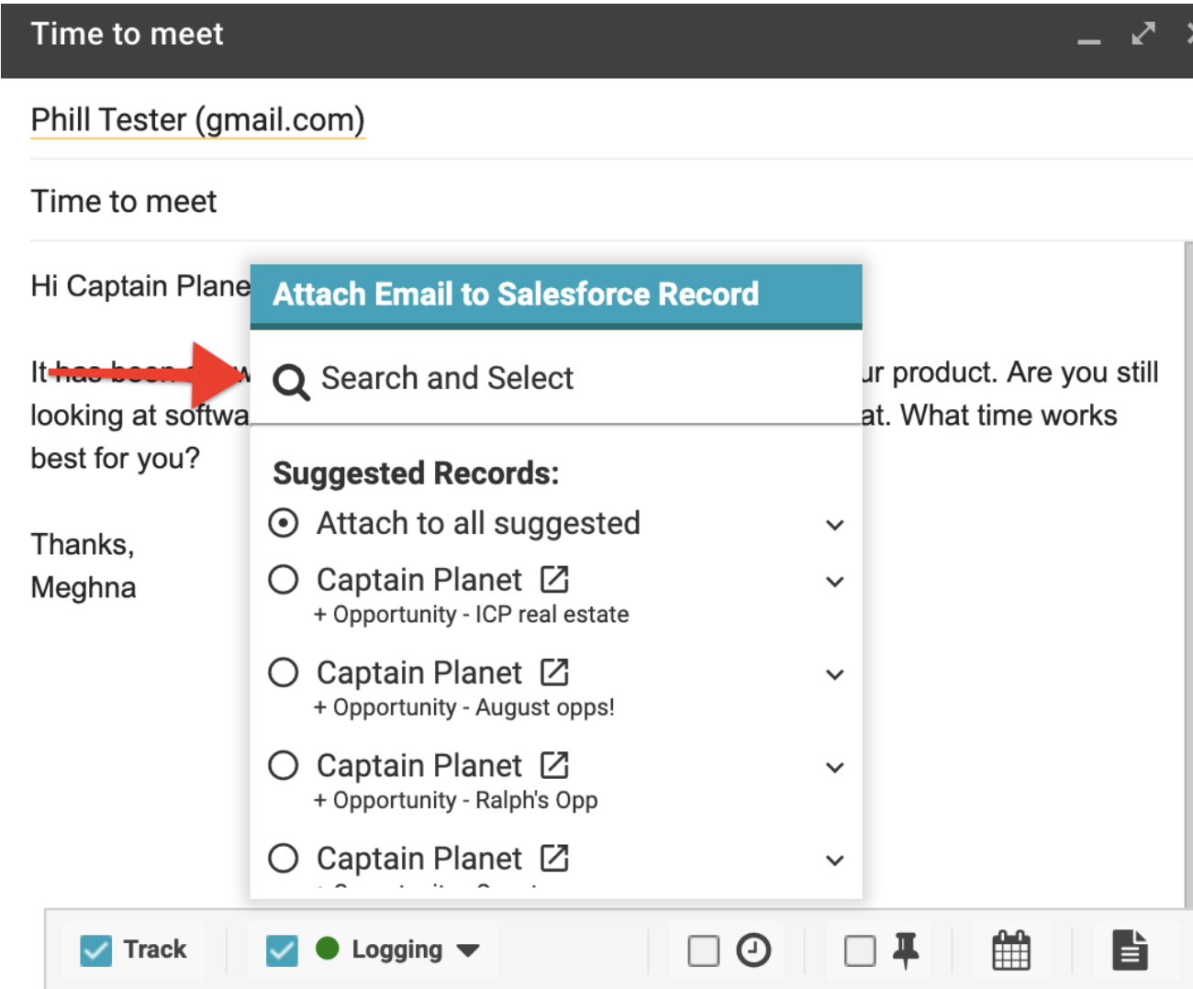This screenshot has width=1193, height=989.
Task: Toggle the Track checkbox
Action: coord(95,950)
